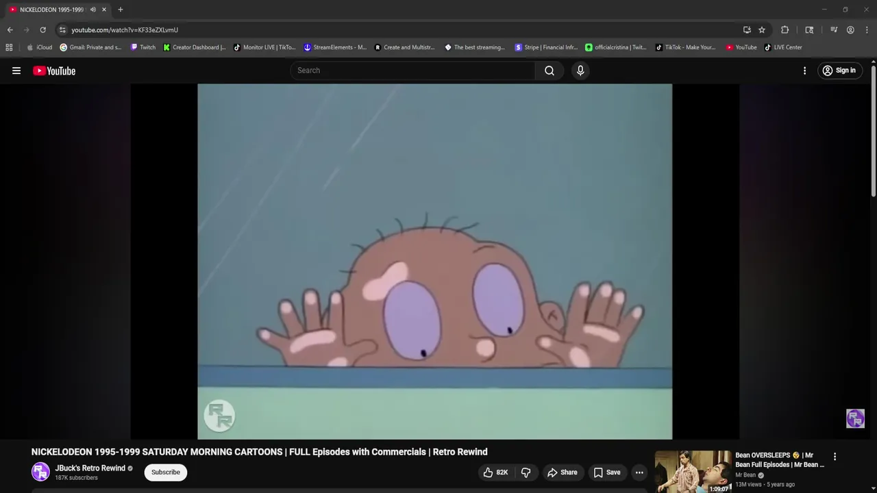The width and height of the screenshot is (877, 493).
Task: Go to the YouTube home logo
Action: 54,71
